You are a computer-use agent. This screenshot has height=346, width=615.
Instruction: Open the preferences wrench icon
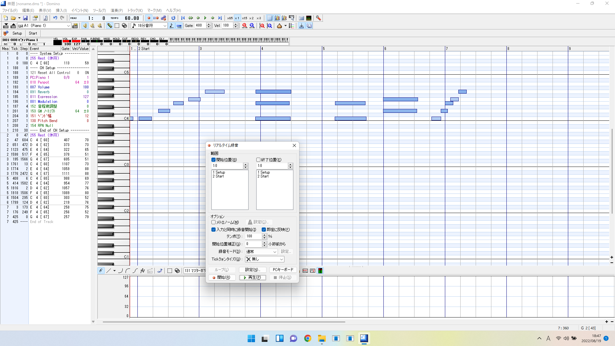tap(318, 18)
